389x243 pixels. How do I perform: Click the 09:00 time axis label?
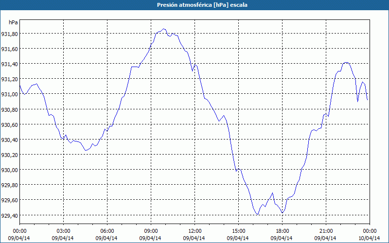point(151,231)
